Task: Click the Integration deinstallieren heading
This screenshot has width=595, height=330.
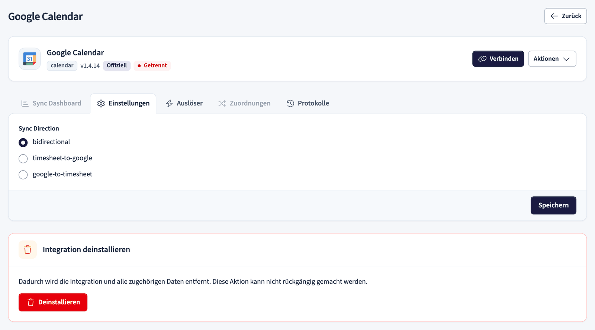Action: (x=86, y=250)
